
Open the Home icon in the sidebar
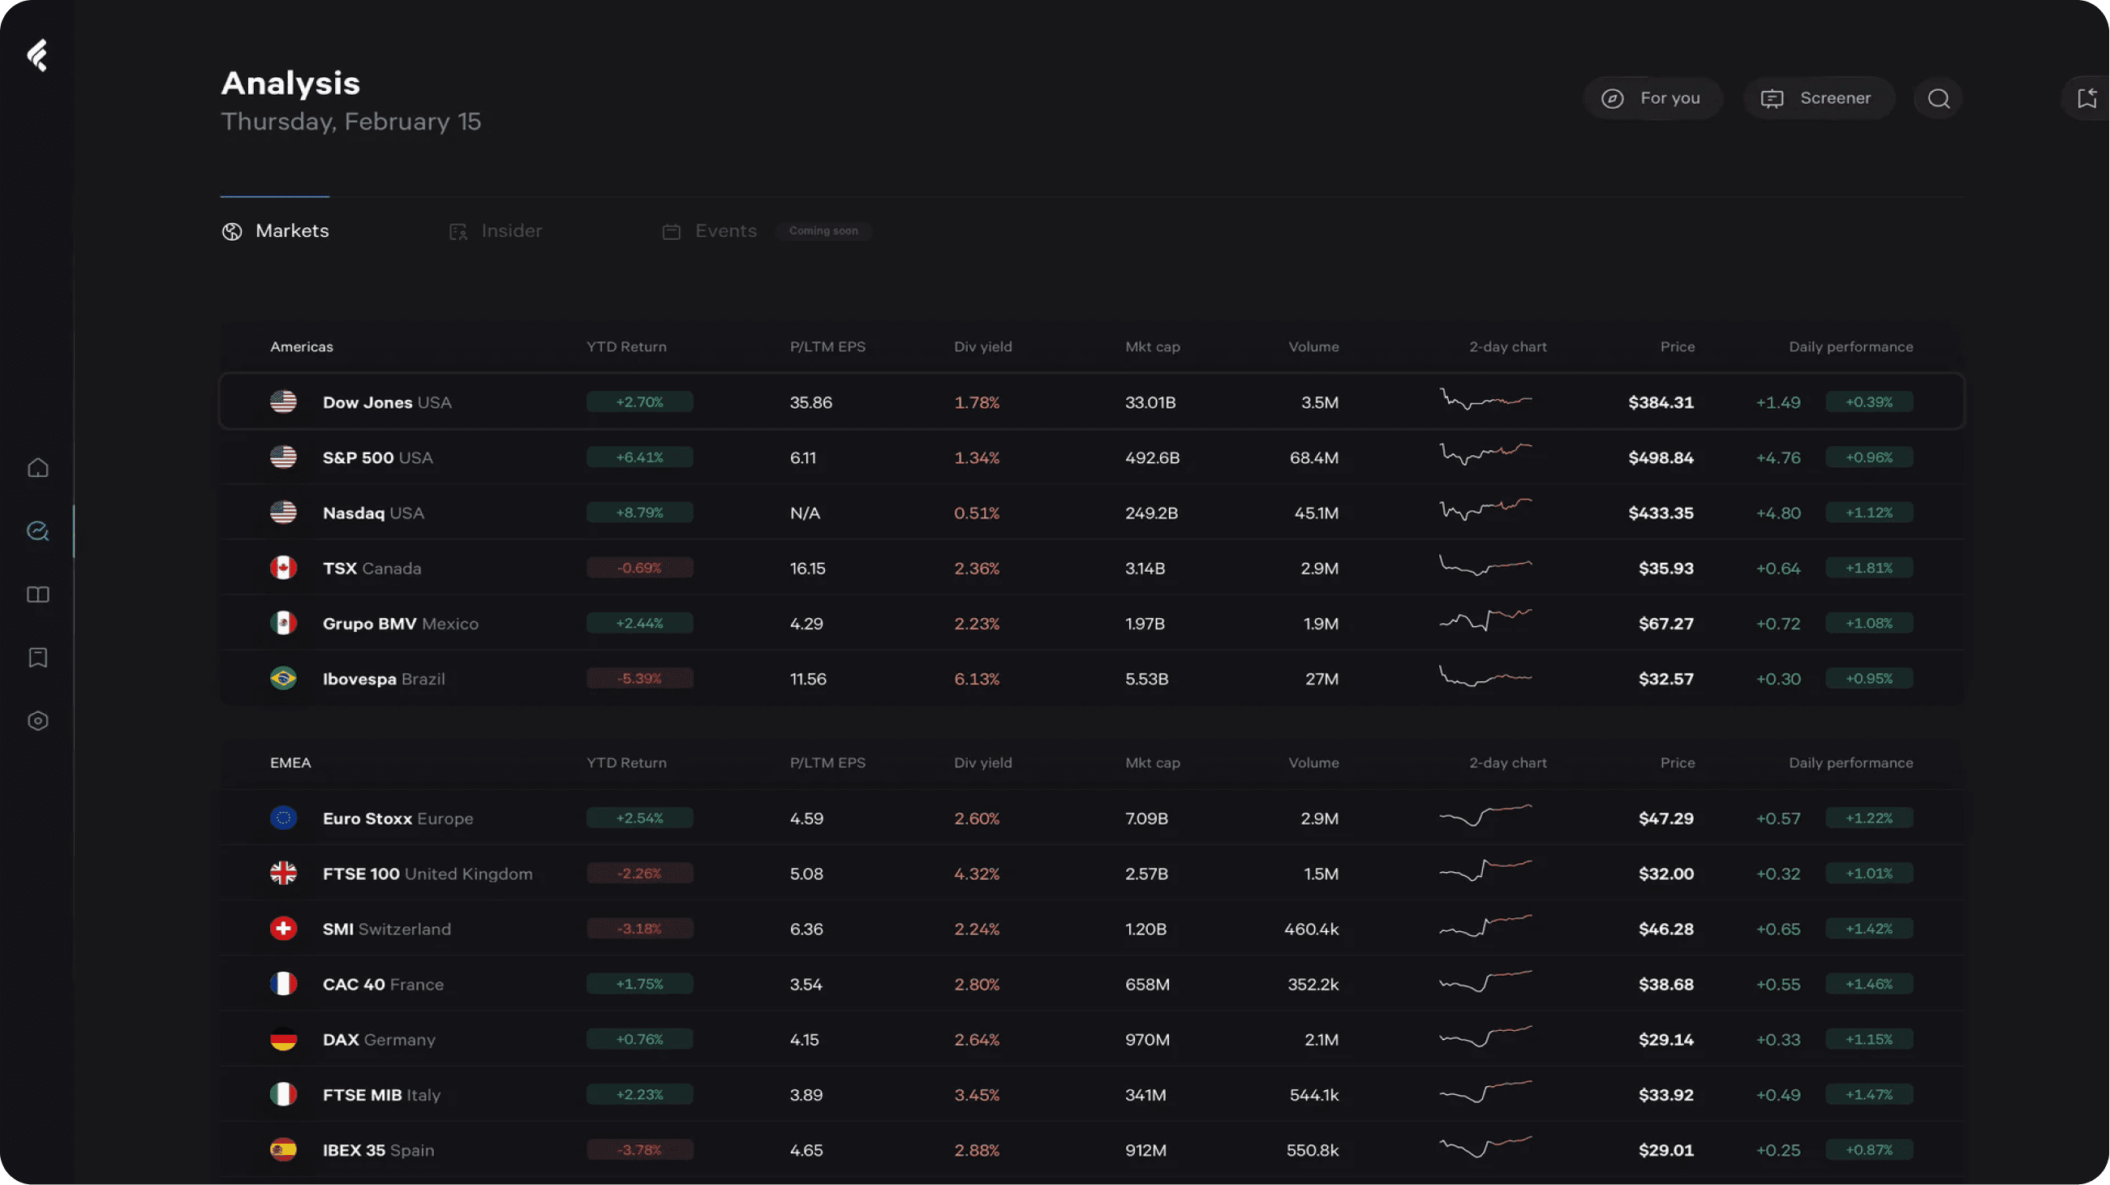37,468
